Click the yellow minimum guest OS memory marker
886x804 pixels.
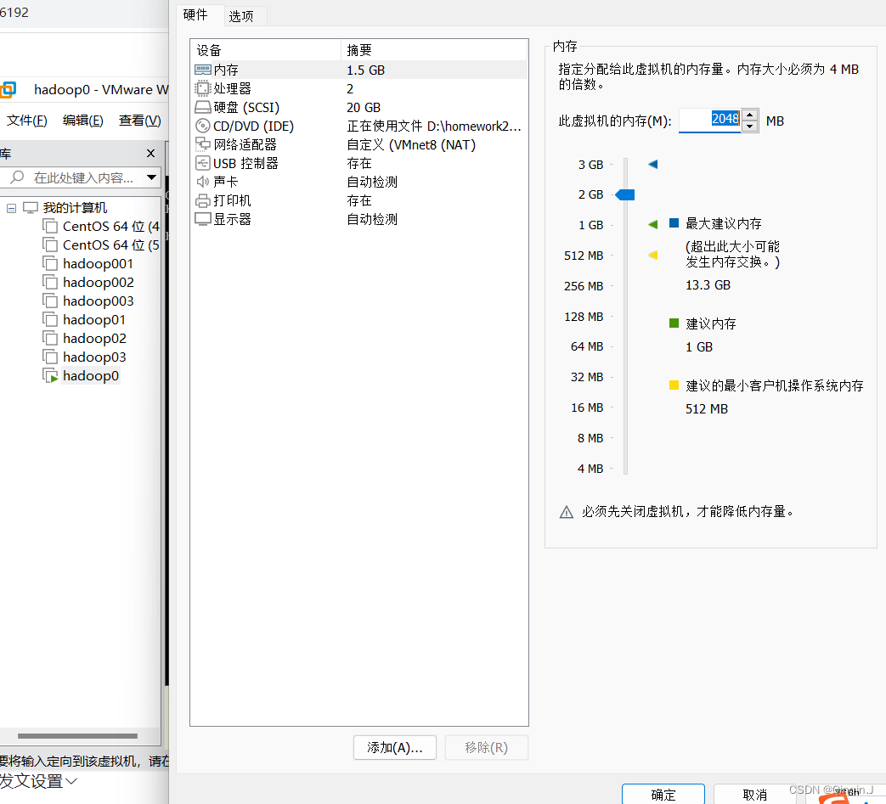(653, 256)
